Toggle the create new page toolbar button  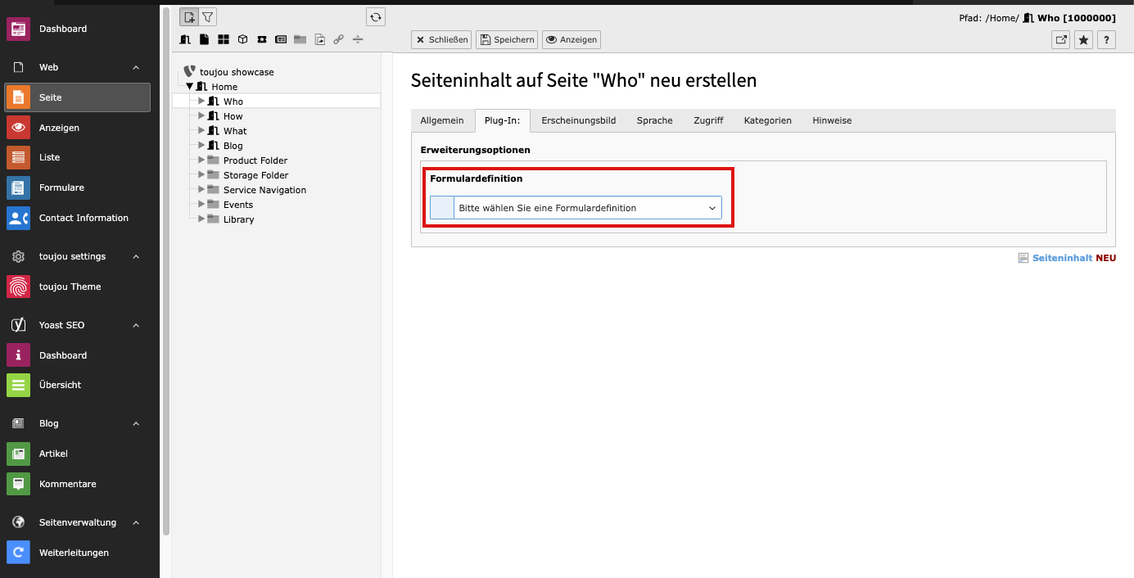click(189, 16)
